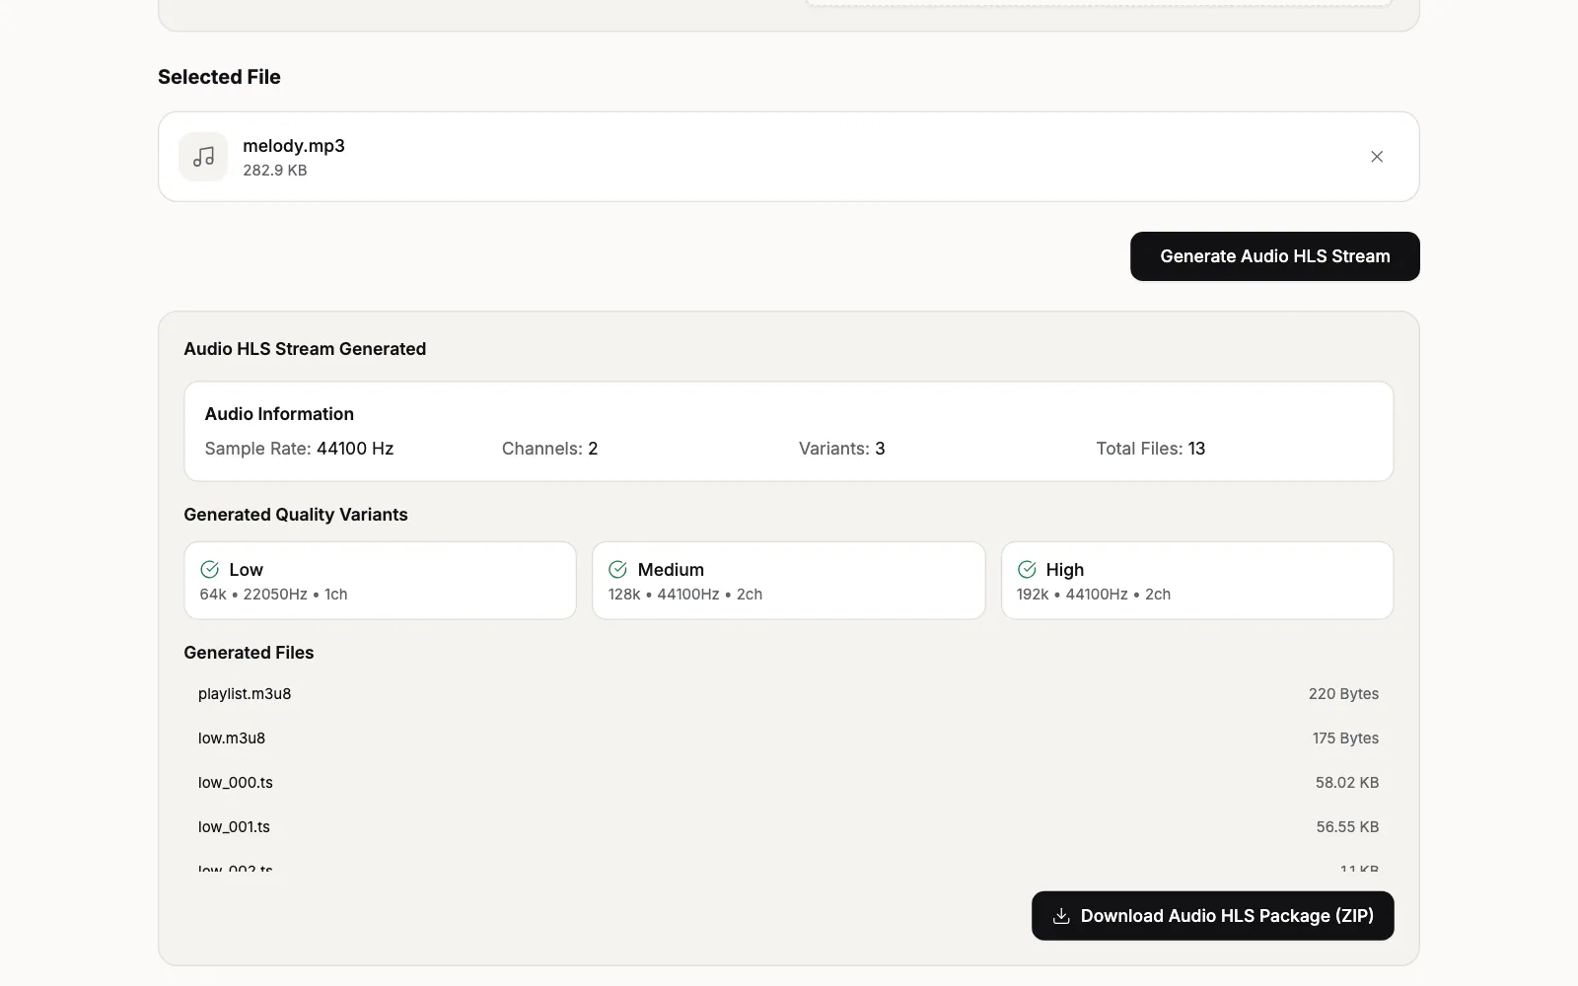Viewport: 1578px width, 986px height.
Task: Click the 128k • 44100Hz • 2ch details
Action: click(x=685, y=595)
